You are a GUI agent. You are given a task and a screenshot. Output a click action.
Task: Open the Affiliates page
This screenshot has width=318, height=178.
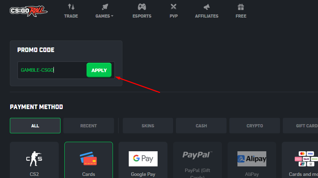point(206,16)
